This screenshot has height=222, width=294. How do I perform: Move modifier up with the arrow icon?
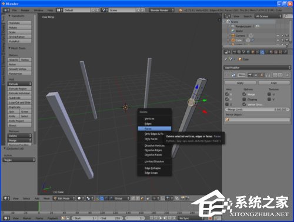point(275,75)
